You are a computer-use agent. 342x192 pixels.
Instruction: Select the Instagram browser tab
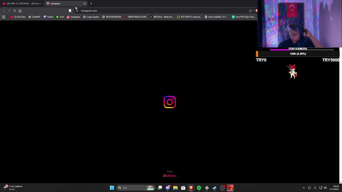[x=66, y=3]
